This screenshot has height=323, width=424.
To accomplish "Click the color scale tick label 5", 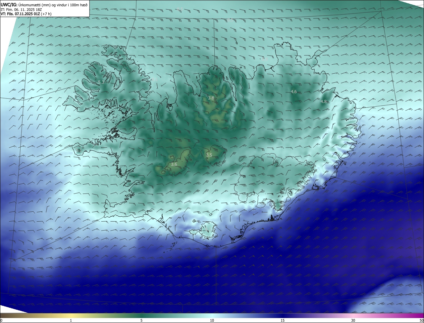I will pos(141,320).
